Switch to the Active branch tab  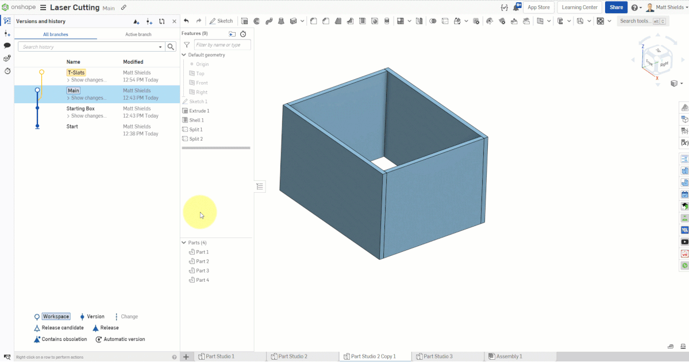click(138, 34)
